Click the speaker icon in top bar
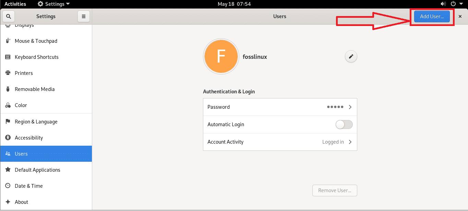Viewport: 468px width, 211px height. (443, 4)
